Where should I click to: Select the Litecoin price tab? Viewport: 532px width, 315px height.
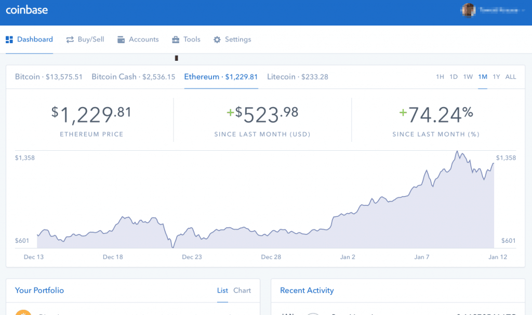298,77
